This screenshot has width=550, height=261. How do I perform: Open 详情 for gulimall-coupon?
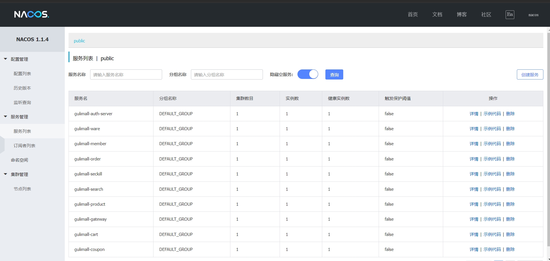[474, 249]
